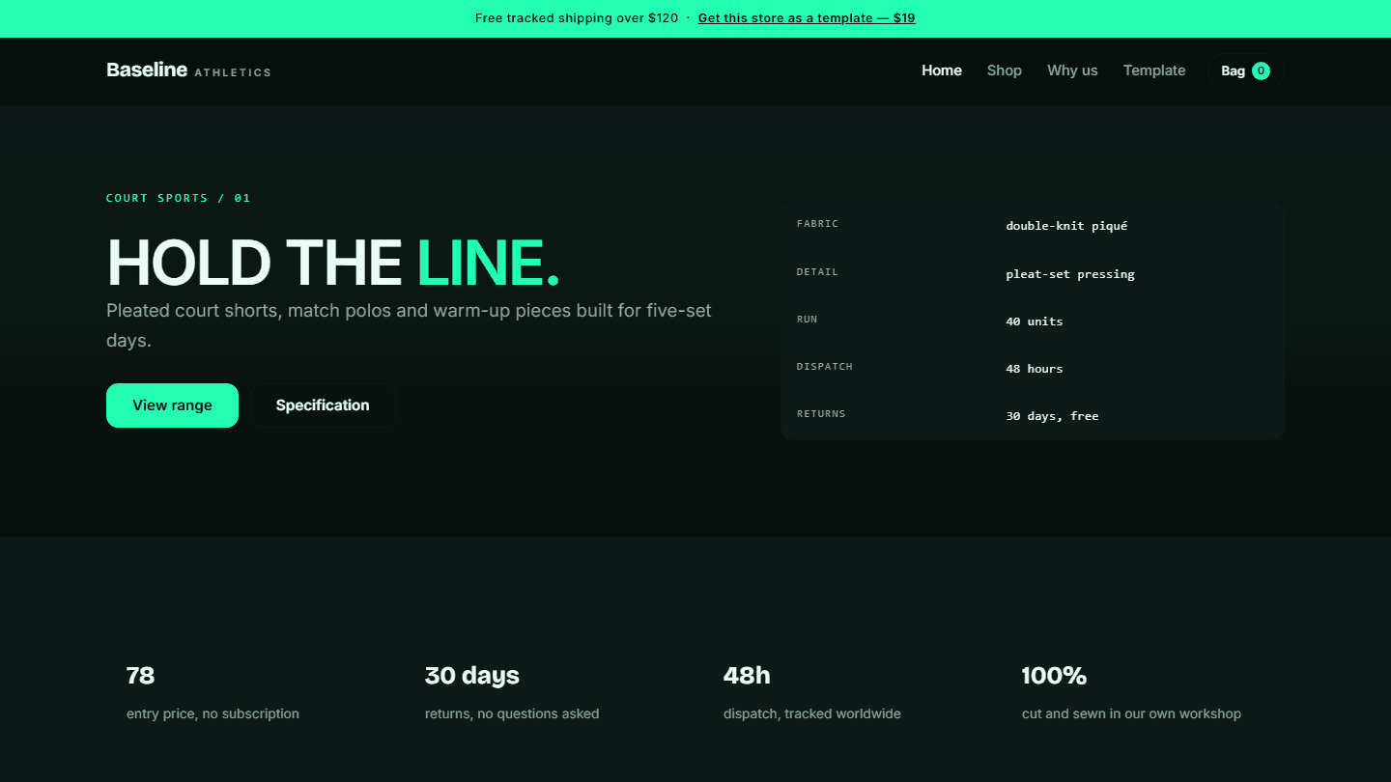This screenshot has height=782, width=1391.
Task: Click 'cut and sewn in our own workshop' caption
Action: coord(1131,714)
